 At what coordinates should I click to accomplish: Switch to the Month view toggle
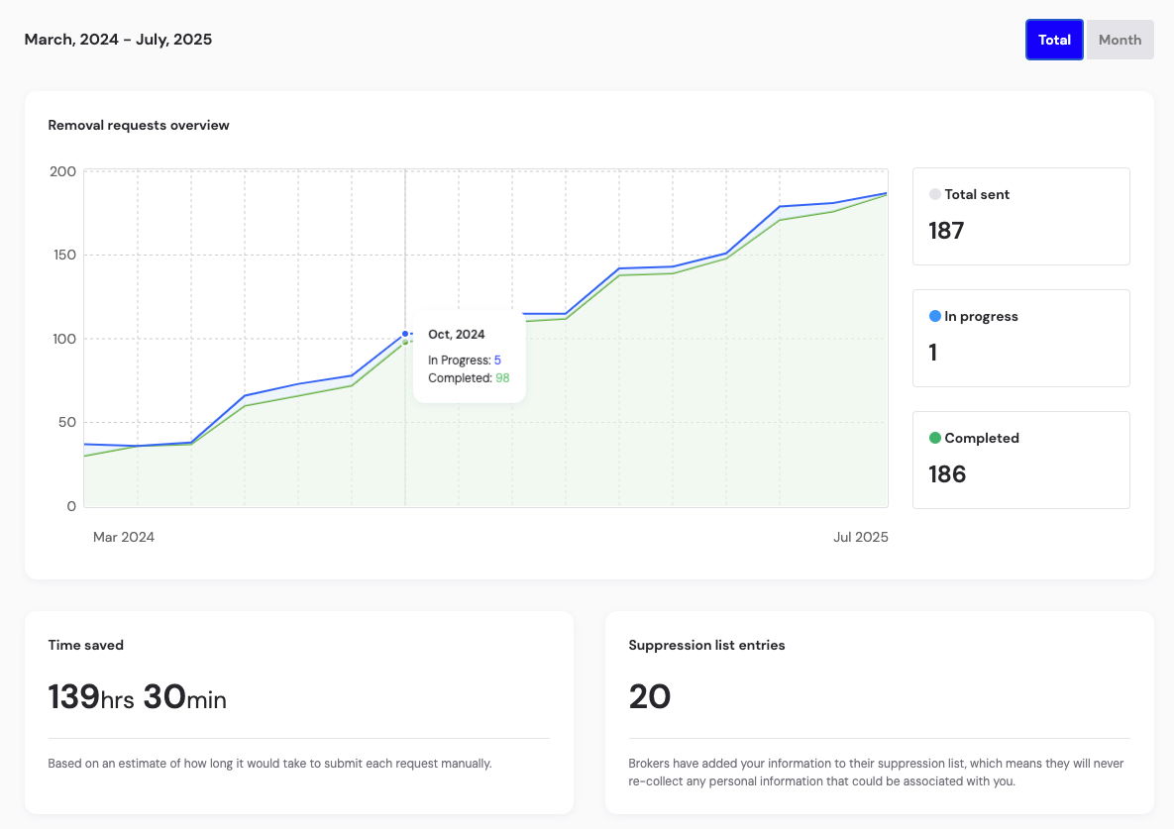click(x=1120, y=40)
